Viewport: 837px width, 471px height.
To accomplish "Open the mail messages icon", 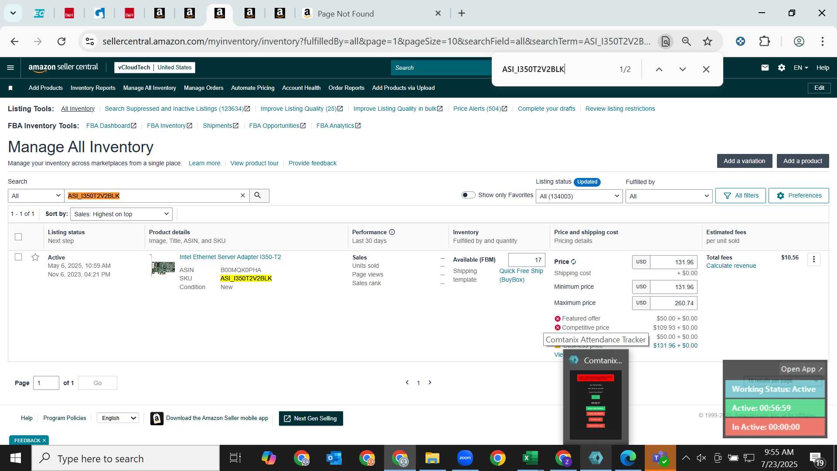I will coord(765,68).
